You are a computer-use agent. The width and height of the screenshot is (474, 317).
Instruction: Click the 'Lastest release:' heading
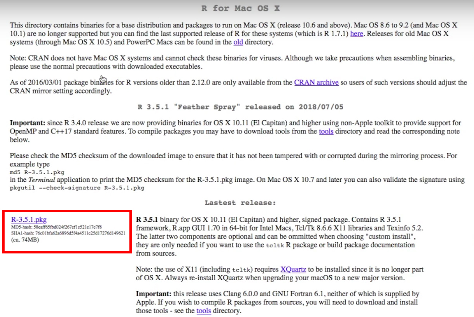pos(240,203)
